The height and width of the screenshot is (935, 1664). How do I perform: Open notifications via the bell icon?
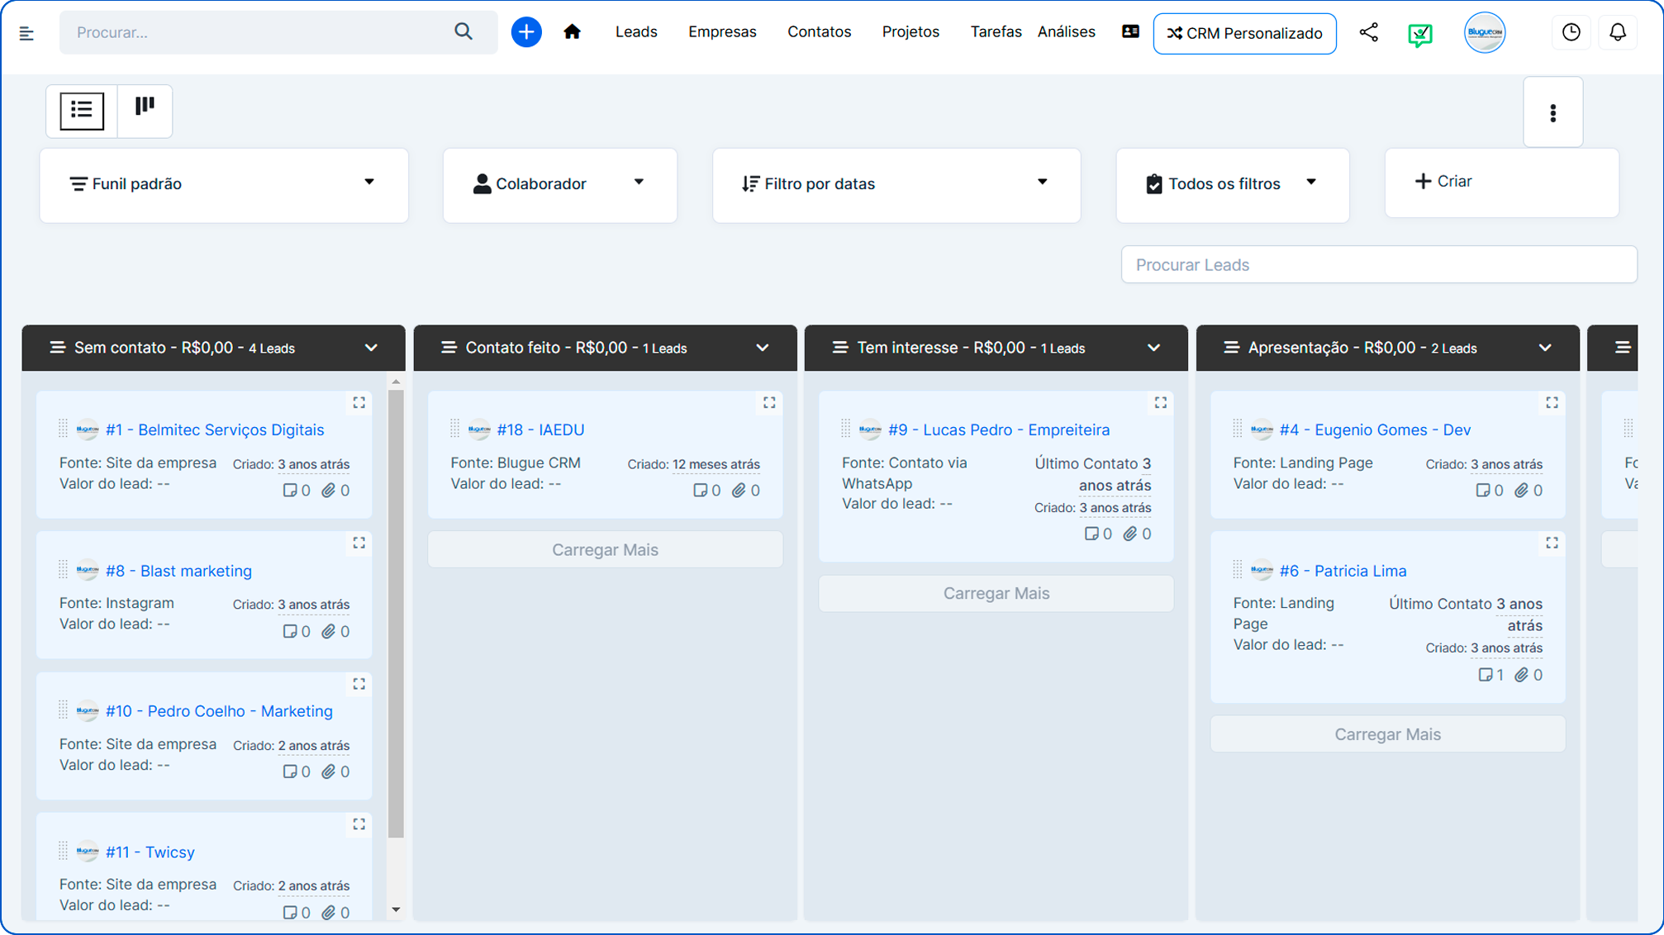point(1618,32)
